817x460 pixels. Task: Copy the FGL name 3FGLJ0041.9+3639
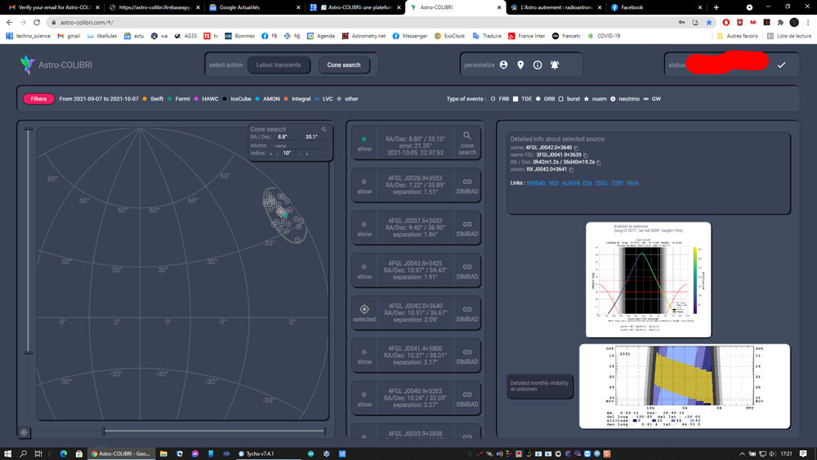[585, 155]
